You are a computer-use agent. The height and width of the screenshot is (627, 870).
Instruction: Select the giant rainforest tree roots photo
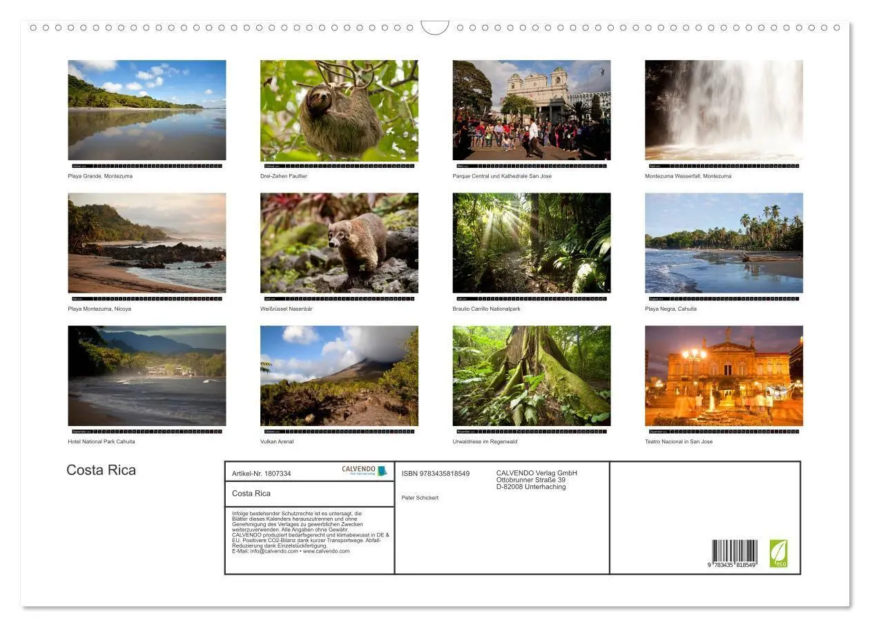(x=531, y=376)
